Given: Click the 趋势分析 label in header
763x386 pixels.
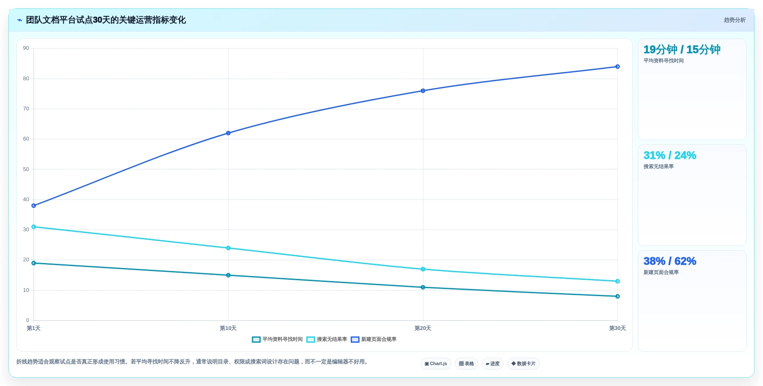Looking at the screenshot, I should pyautogui.click(x=735, y=20).
